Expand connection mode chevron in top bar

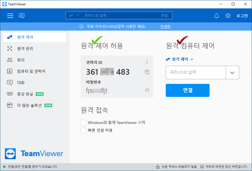pyautogui.click(x=78, y=15)
